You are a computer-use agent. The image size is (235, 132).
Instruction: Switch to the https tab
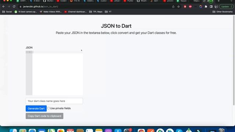195,1
